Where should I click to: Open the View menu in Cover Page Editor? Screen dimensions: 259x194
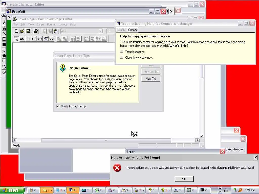click(x=31, y=25)
